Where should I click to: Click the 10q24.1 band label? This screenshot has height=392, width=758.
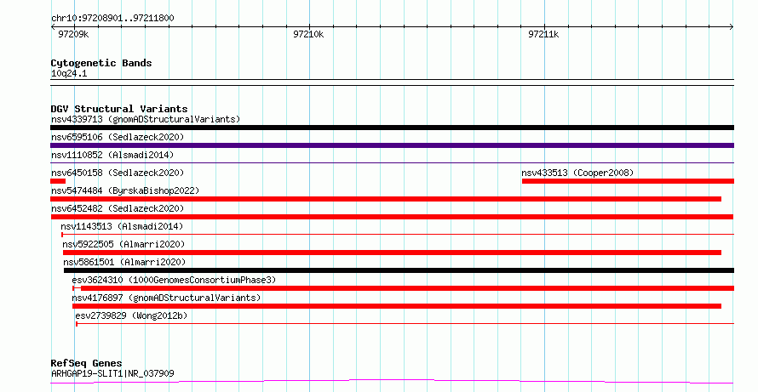(69, 74)
